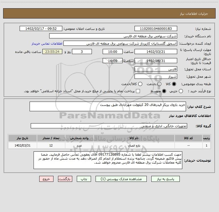Viewport: 219px width, 212px height.
Task: Click the گروه کالا field تجهیزات خانگی
Action: coord(109,126)
